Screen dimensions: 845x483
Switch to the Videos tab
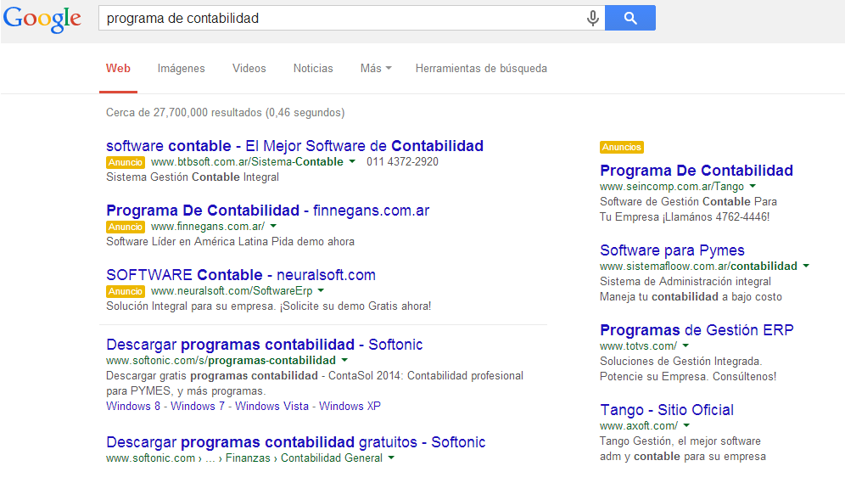click(x=249, y=69)
